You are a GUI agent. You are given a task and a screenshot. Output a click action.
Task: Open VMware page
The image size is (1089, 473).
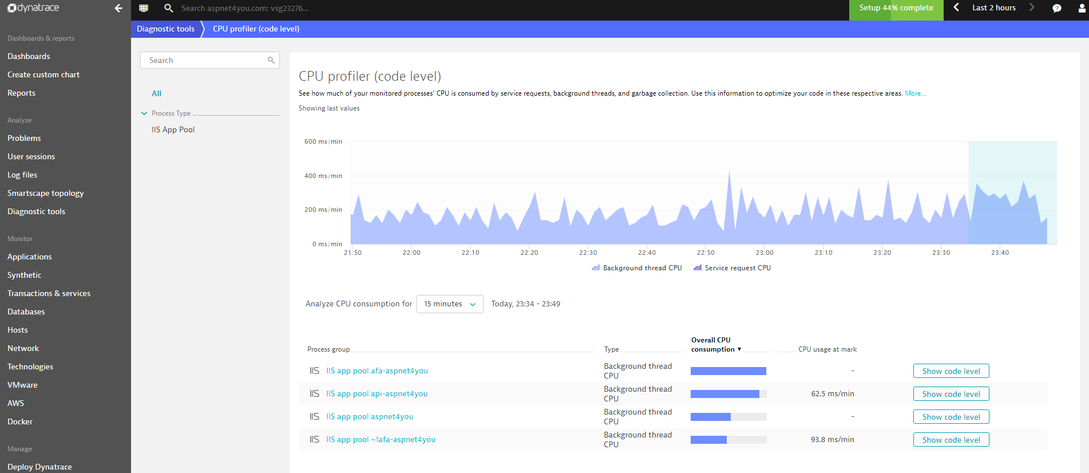point(22,385)
